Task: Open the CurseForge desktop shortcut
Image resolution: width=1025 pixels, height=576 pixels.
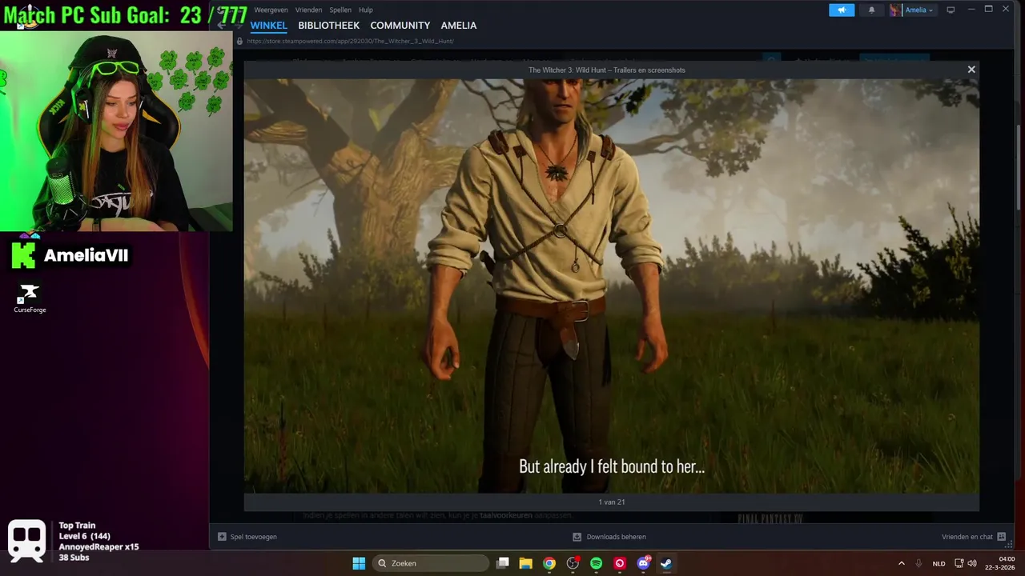Action: [30, 298]
